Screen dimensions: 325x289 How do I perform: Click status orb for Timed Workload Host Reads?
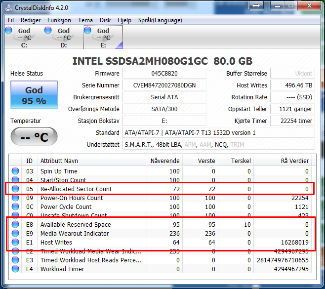pos(15,260)
